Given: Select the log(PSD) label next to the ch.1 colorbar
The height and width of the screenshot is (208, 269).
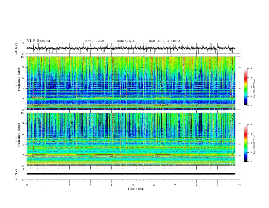Looking at the screenshot, I should coord(254,89).
